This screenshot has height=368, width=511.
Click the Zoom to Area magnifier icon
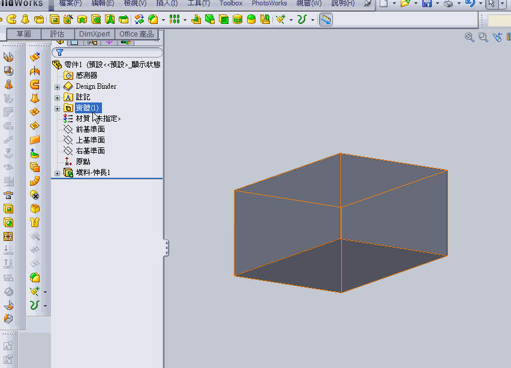coord(483,37)
